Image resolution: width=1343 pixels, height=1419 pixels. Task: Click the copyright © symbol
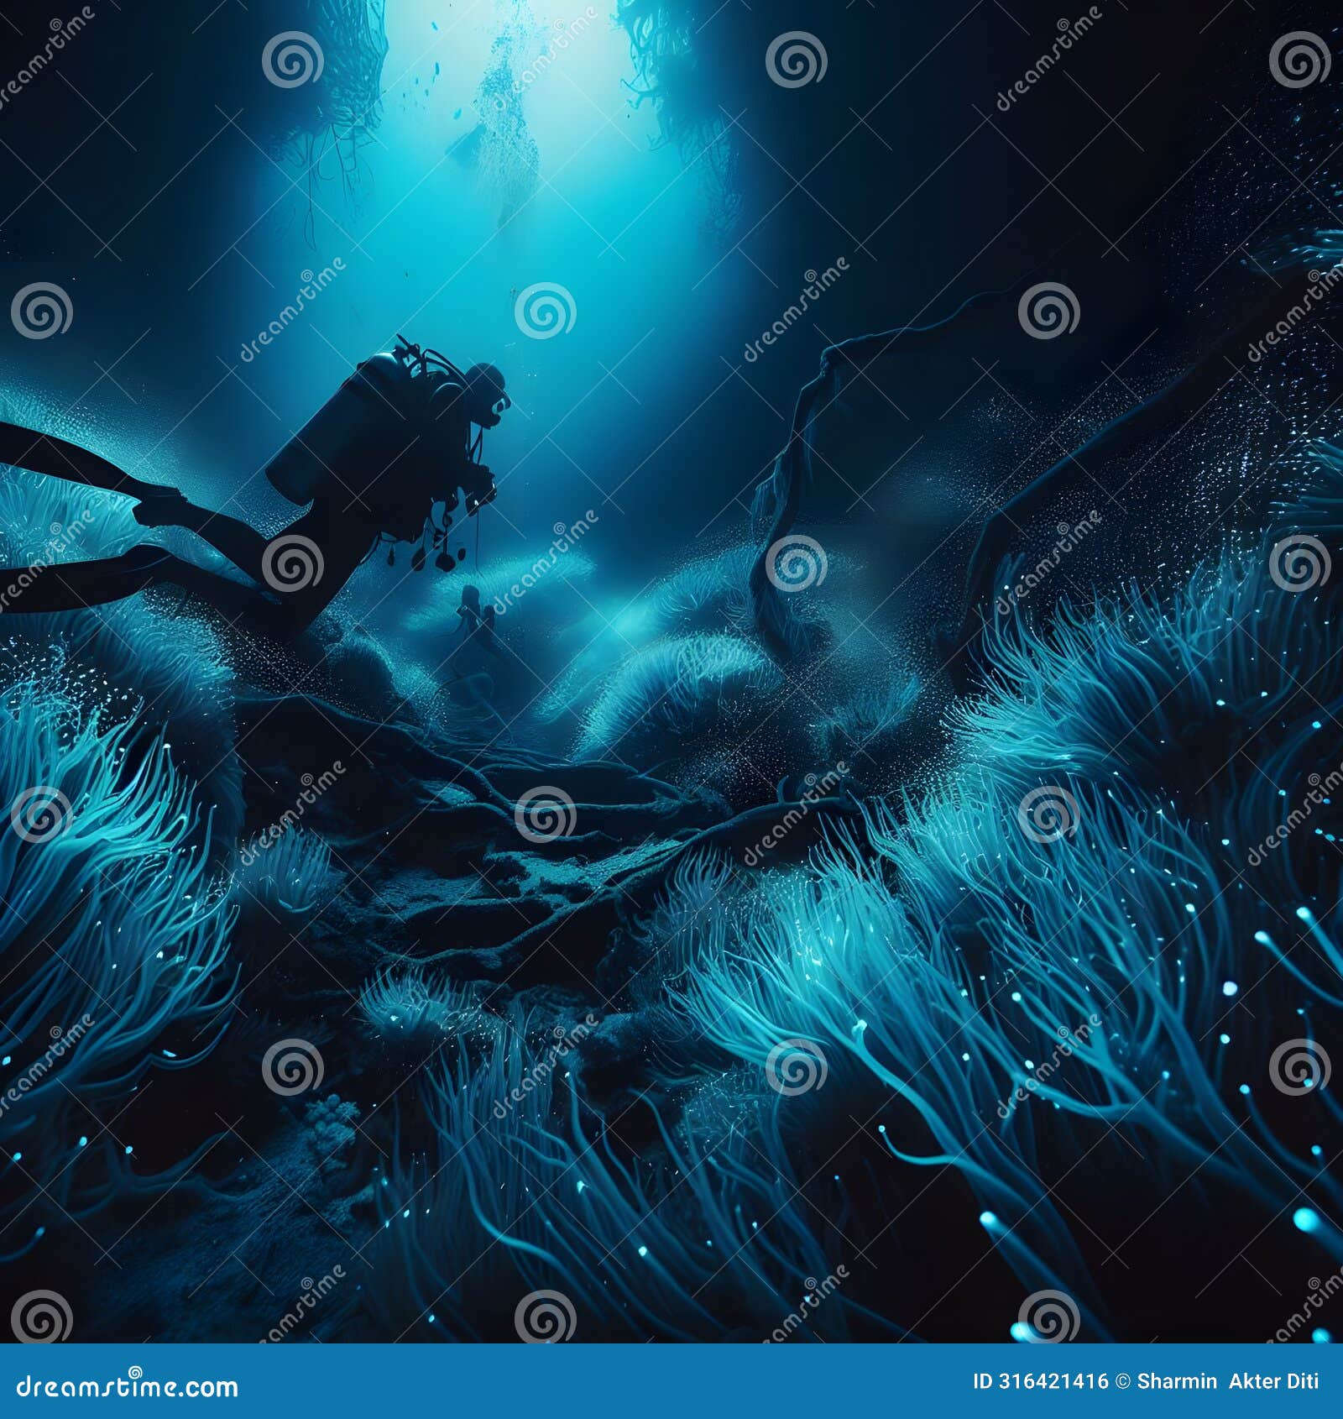coord(1122,1382)
